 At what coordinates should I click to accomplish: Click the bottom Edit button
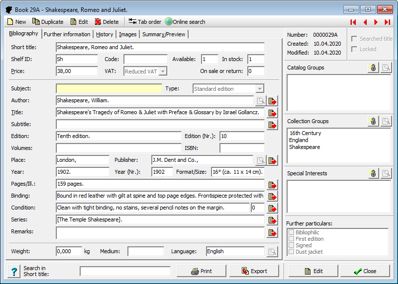[313, 271]
